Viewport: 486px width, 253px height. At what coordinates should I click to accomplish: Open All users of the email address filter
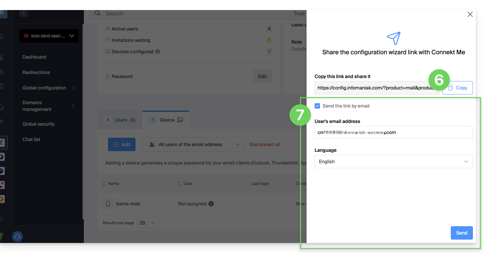[x=194, y=144]
